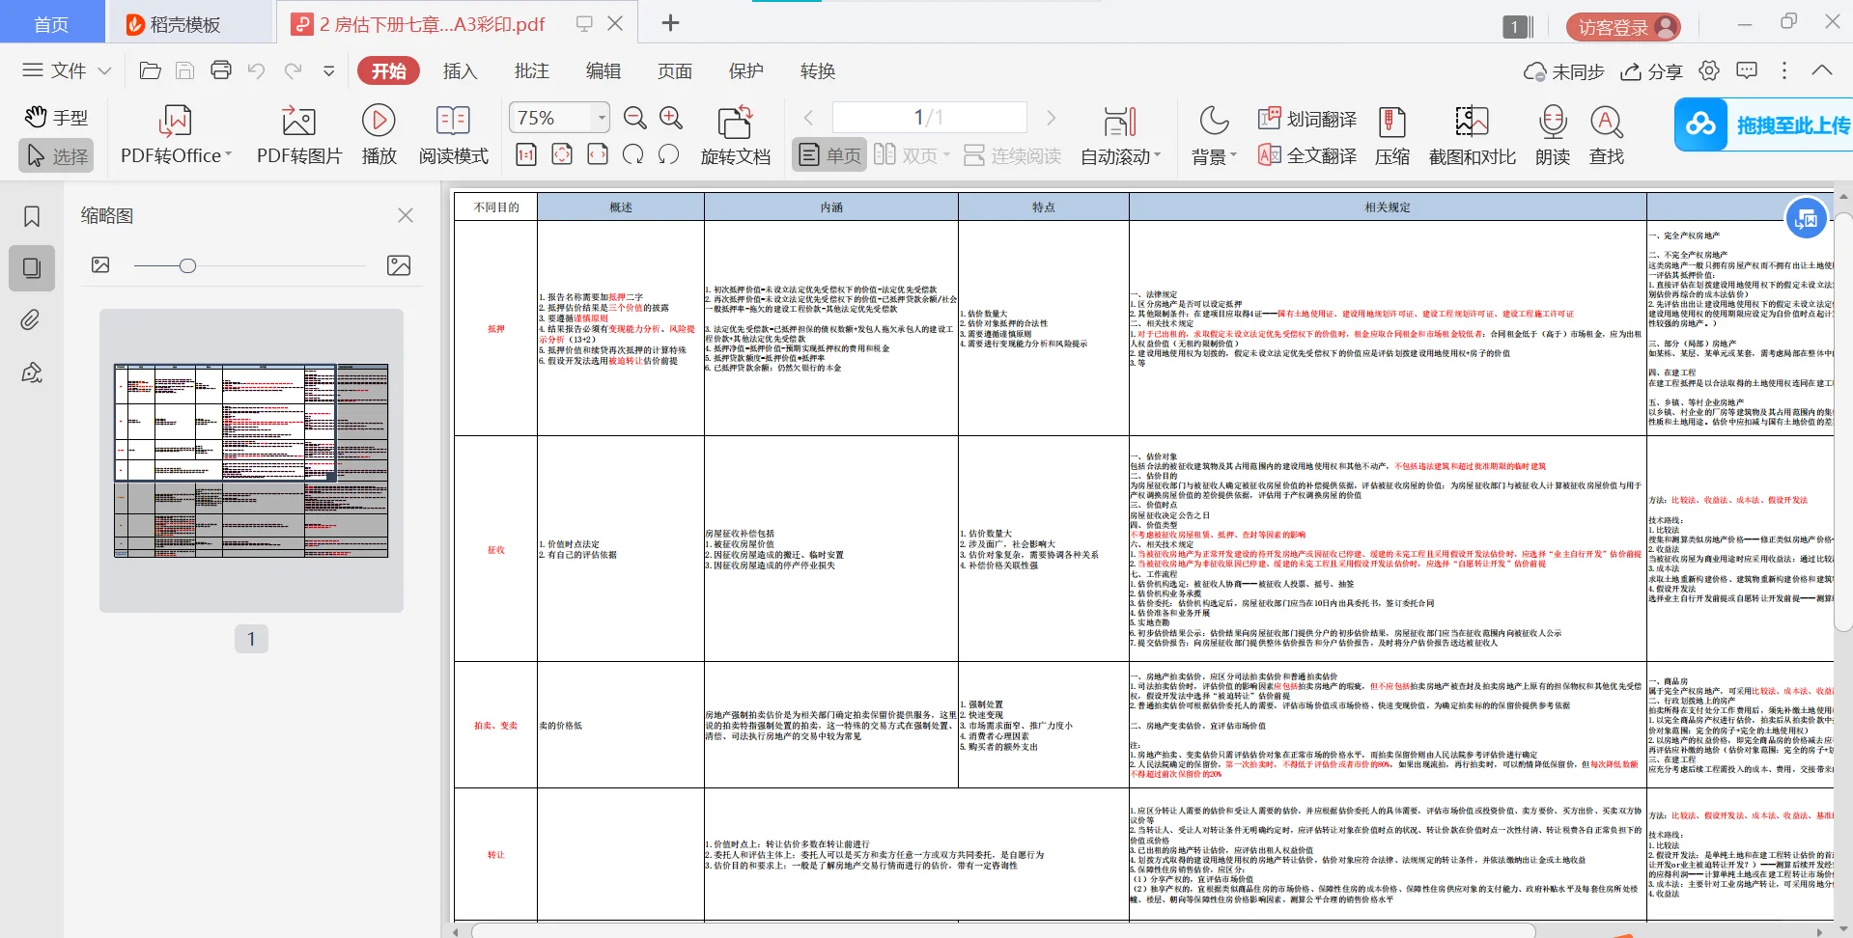Collapse the ribbon with the chevron
The image size is (1853, 938).
[x=1821, y=70]
